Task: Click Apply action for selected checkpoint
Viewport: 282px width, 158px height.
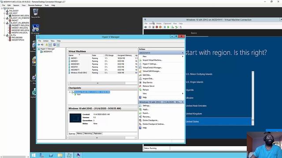Action: [x=146, y=109]
